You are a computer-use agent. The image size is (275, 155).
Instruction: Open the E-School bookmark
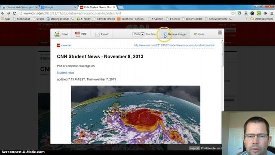tap(173, 19)
